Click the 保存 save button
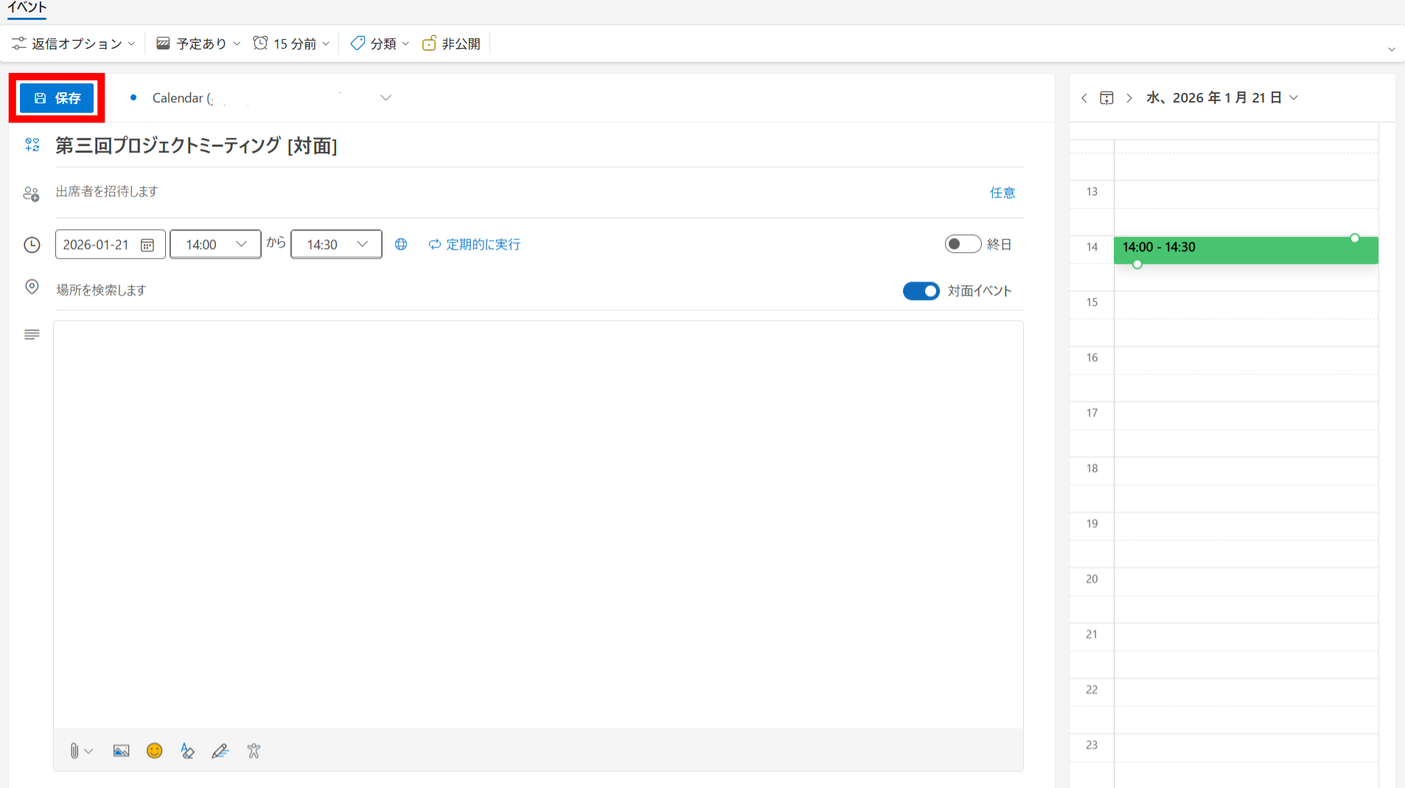Screen dimensions: 1405x788 coord(57,98)
